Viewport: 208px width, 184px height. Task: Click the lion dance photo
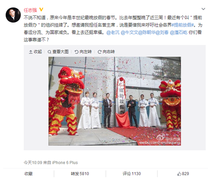click(x=115, y=101)
